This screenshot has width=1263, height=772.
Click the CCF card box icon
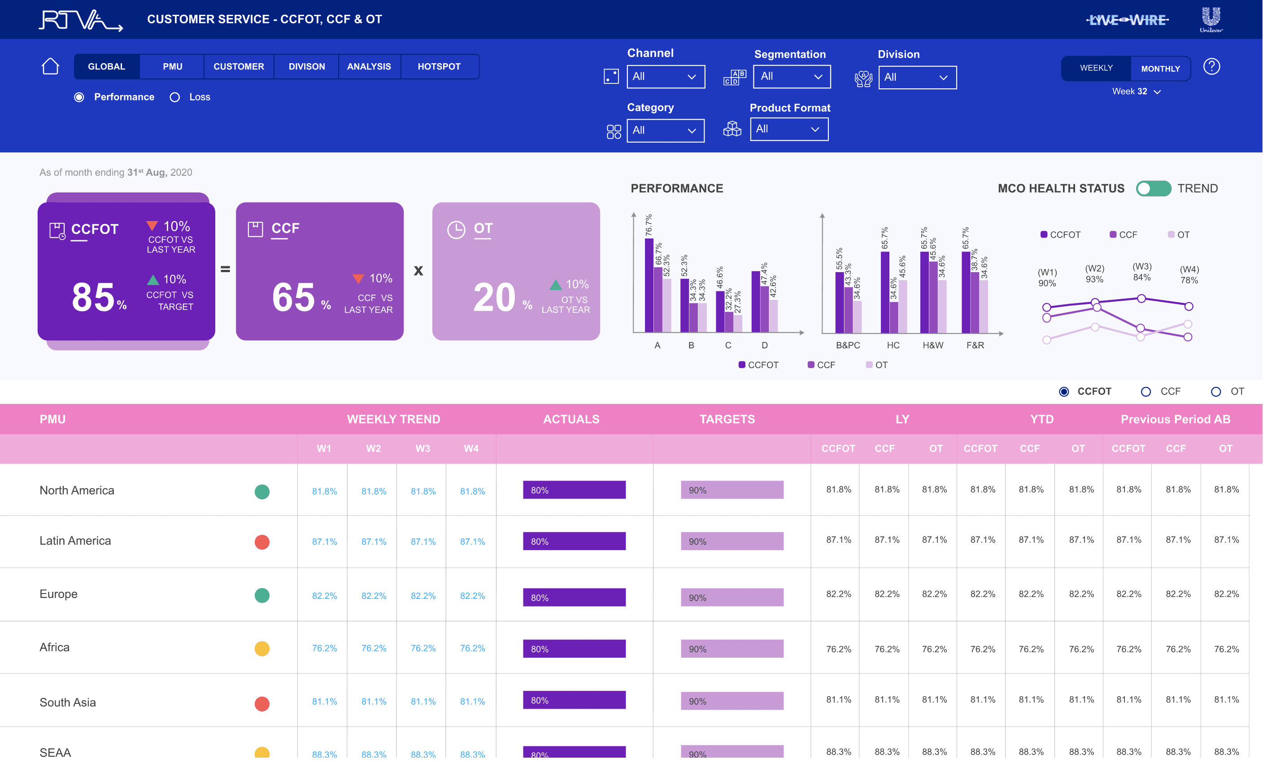click(255, 229)
